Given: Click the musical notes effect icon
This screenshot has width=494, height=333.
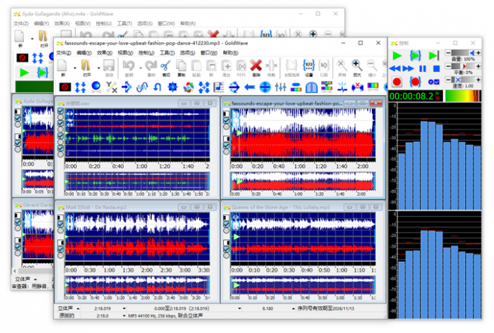Looking at the screenshot, I should click(219, 87).
